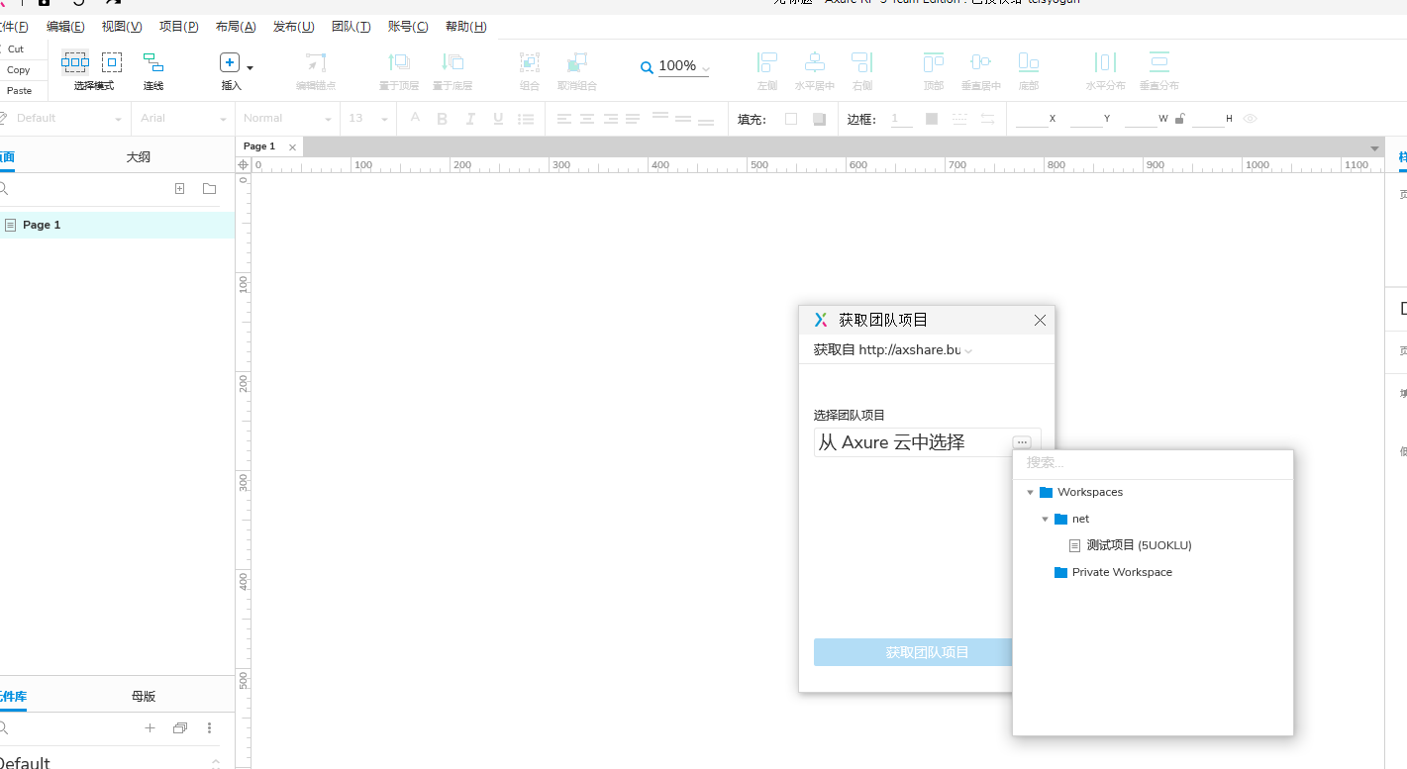Click the 右侧 align right icon
Viewport: 1407px width, 769px height.
tap(862, 63)
